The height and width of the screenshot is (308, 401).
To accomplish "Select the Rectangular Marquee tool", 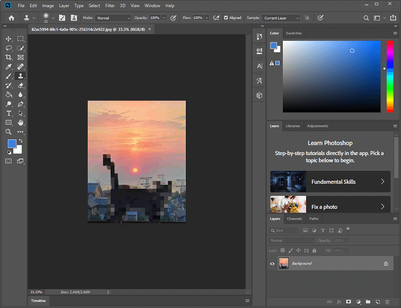I will [x=21, y=39].
